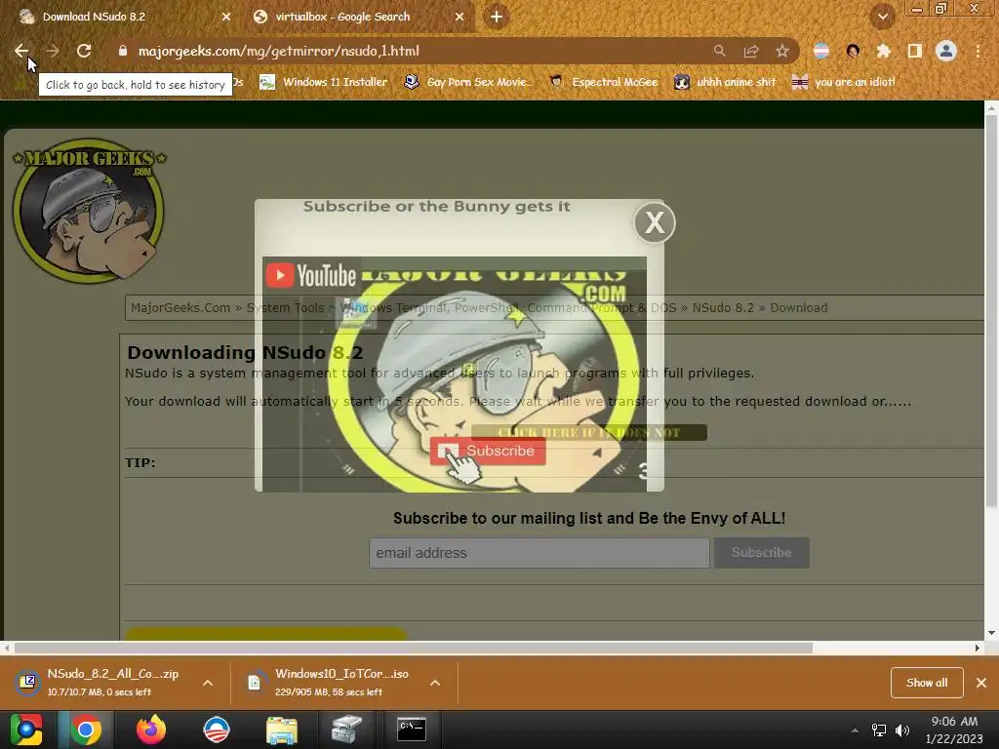
Task: Click the MajorGeeks logo image
Action: coord(89,211)
